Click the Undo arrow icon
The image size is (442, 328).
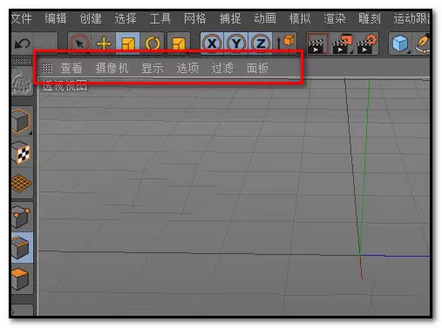coord(23,44)
